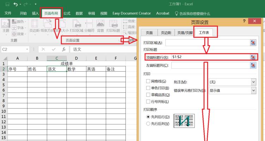This screenshot has width=265, height=141.
Task: Open the 公式 ribbon tab
Action: [67, 13]
